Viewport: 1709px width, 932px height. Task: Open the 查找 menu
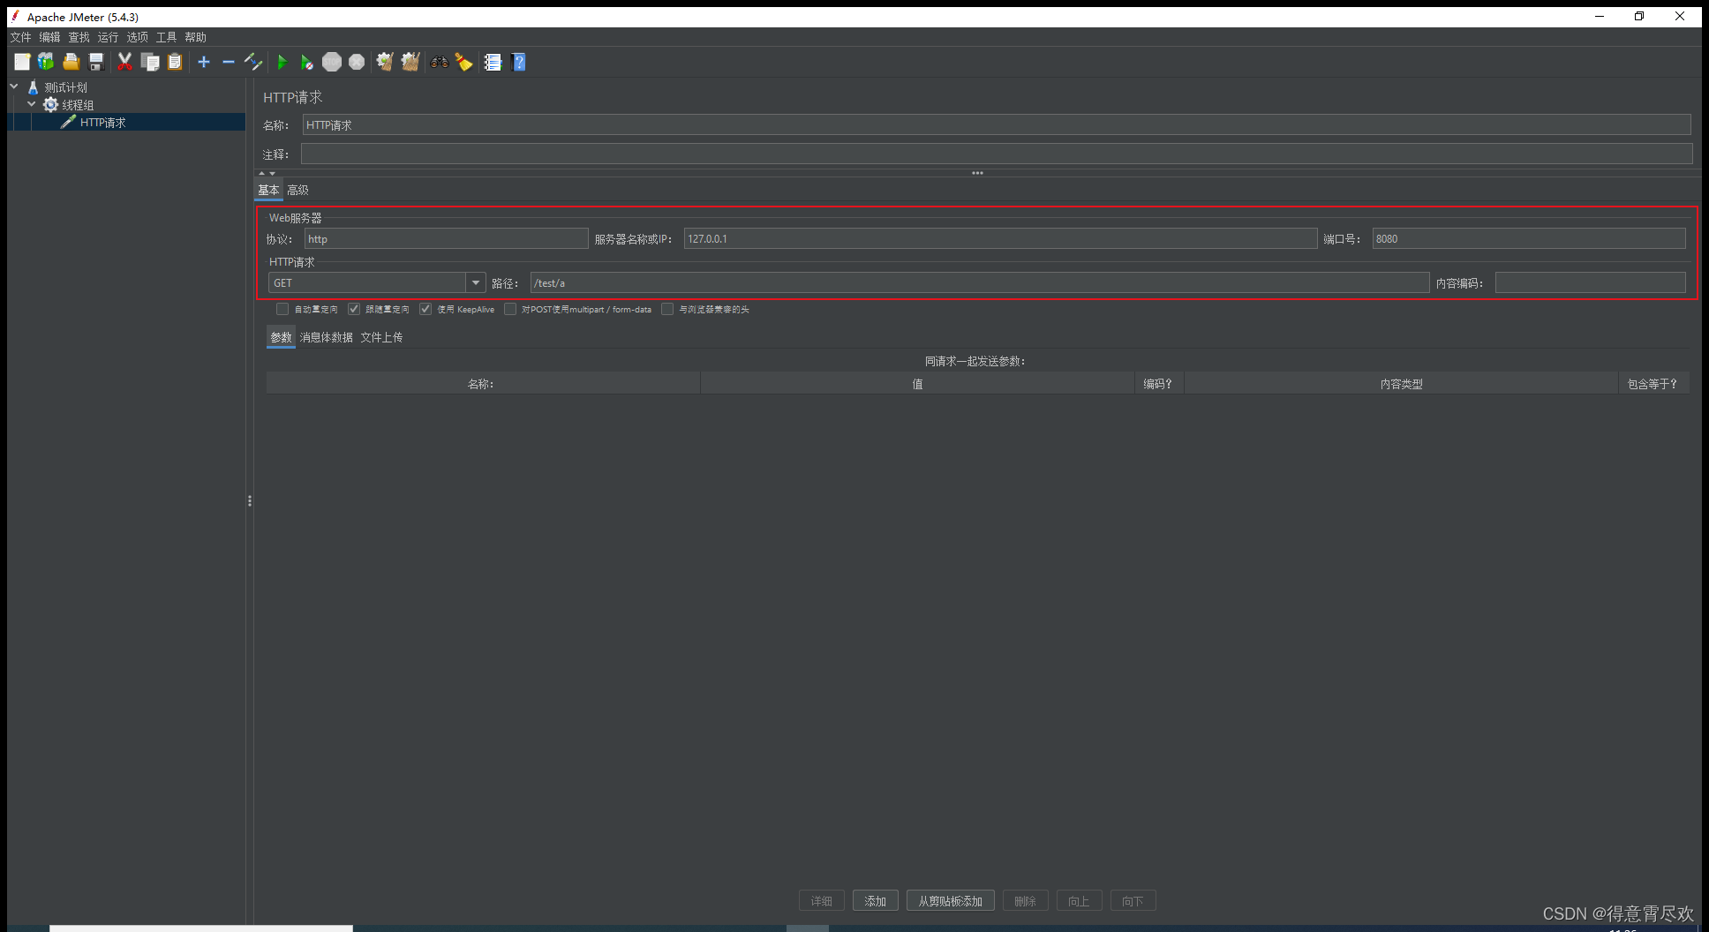pyautogui.click(x=79, y=37)
